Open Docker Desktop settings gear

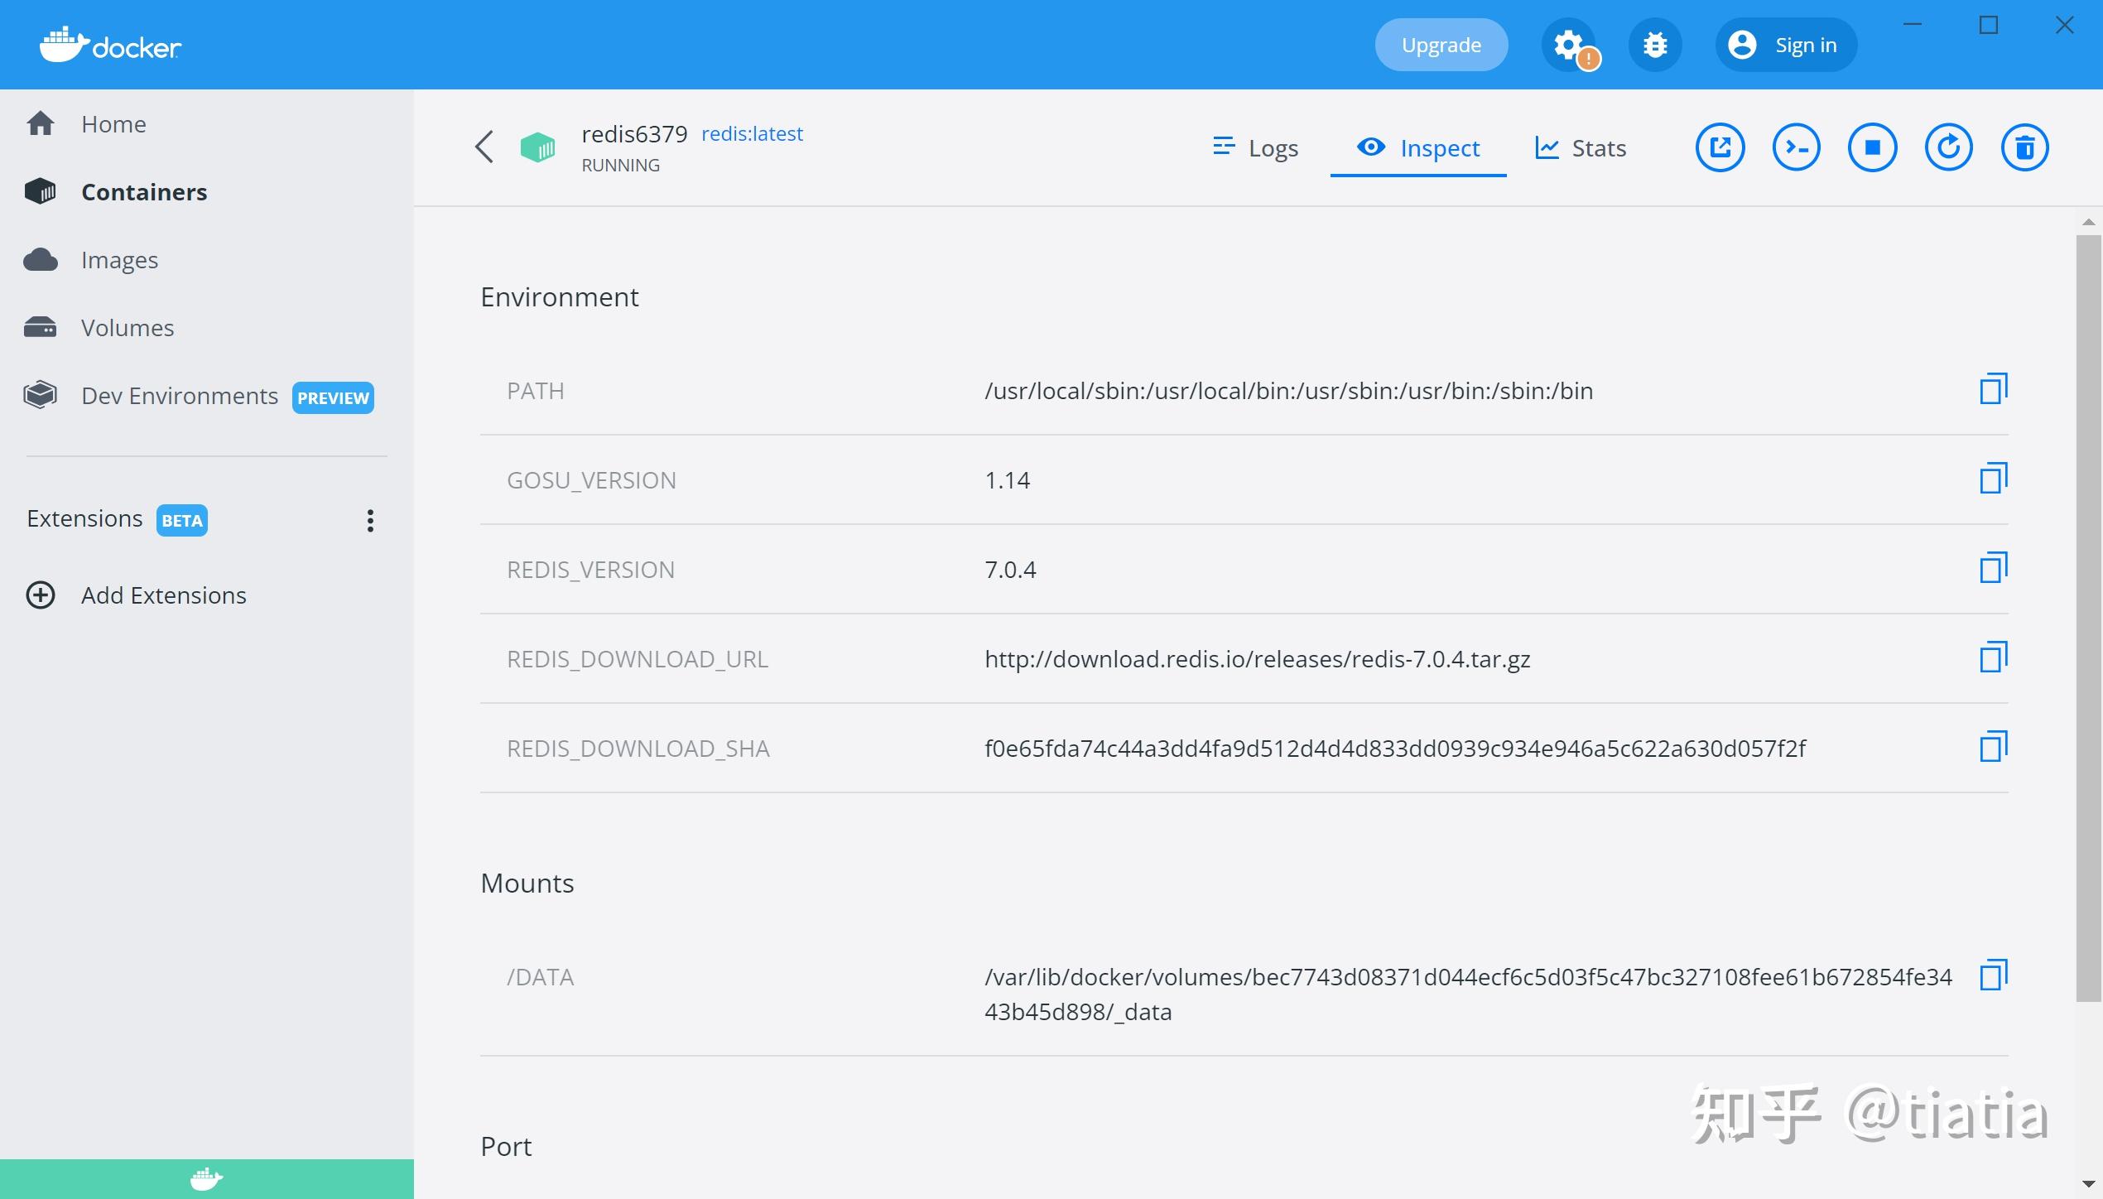tap(1566, 45)
